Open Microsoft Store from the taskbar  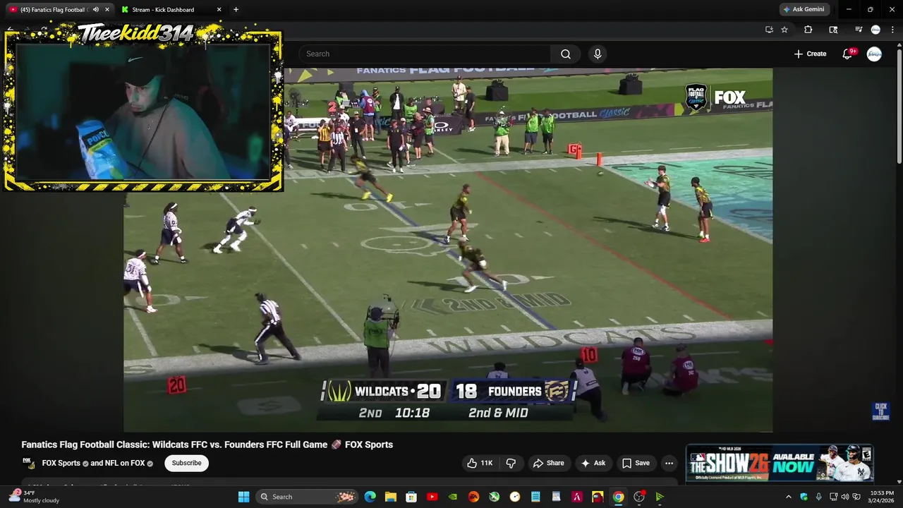tap(411, 497)
